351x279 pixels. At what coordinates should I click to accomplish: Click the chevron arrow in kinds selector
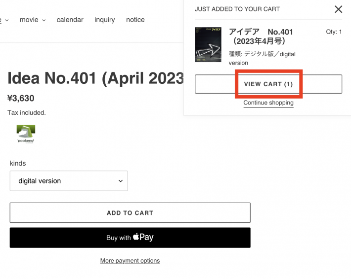pos(121,181)
